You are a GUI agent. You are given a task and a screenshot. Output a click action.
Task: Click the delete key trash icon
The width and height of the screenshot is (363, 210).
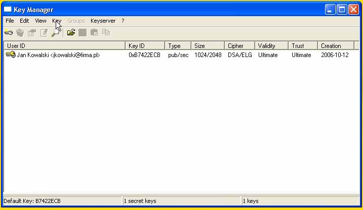(20, 33)
